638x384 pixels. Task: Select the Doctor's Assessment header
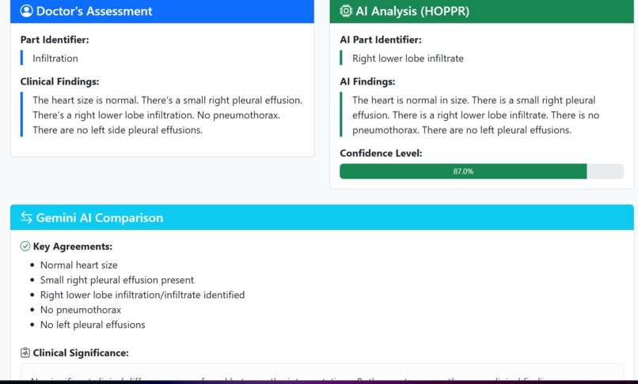(x=162, y=11)
